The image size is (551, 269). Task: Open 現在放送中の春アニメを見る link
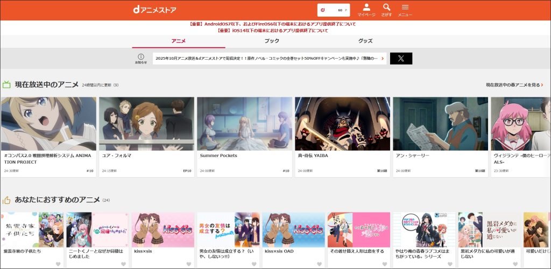[x=514, y=85]
